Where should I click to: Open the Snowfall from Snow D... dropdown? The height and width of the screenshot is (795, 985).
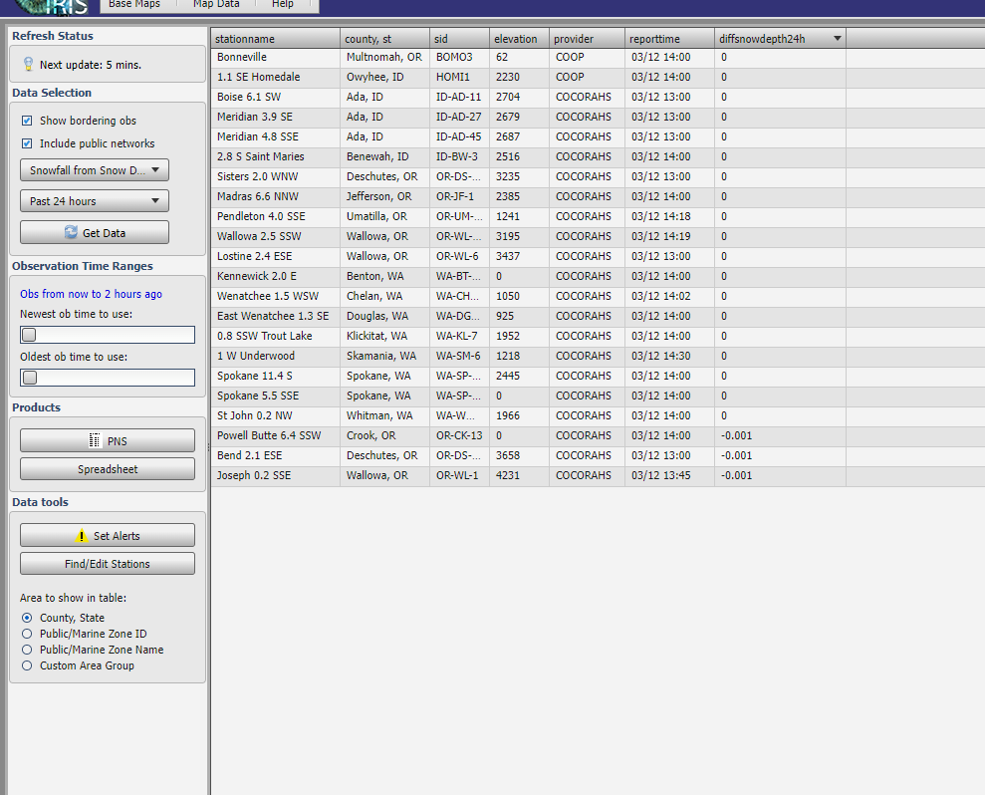pos(95,170)
